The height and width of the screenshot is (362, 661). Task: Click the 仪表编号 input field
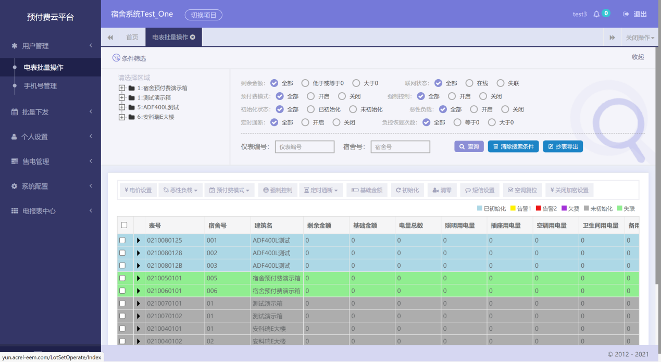[305, 147]
